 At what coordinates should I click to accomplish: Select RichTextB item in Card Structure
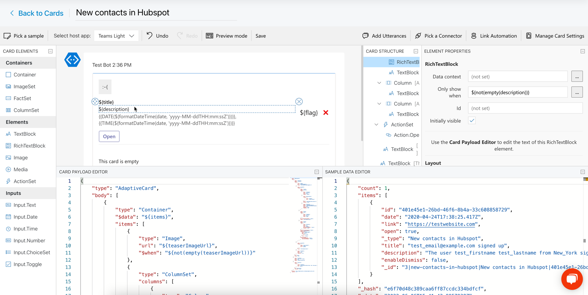point(391,62)
